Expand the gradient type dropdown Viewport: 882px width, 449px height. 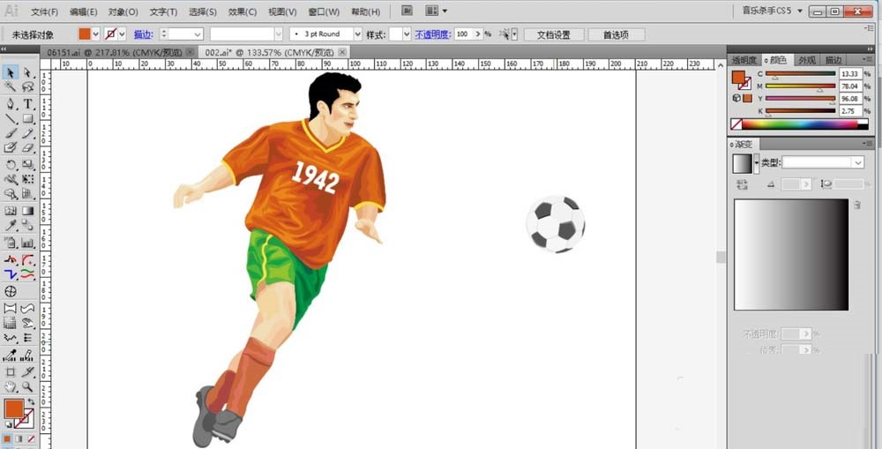click(857, 163)
